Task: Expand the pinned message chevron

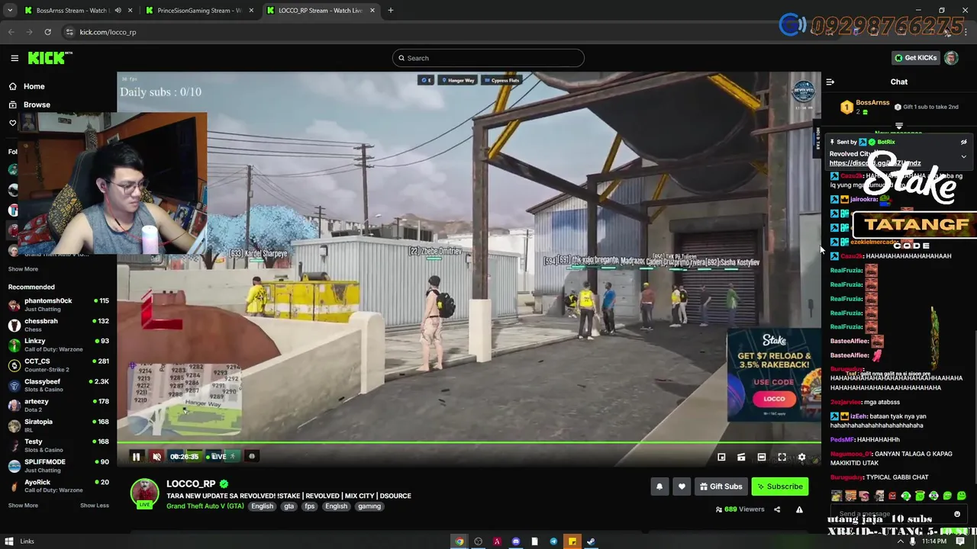Action: 963,156
